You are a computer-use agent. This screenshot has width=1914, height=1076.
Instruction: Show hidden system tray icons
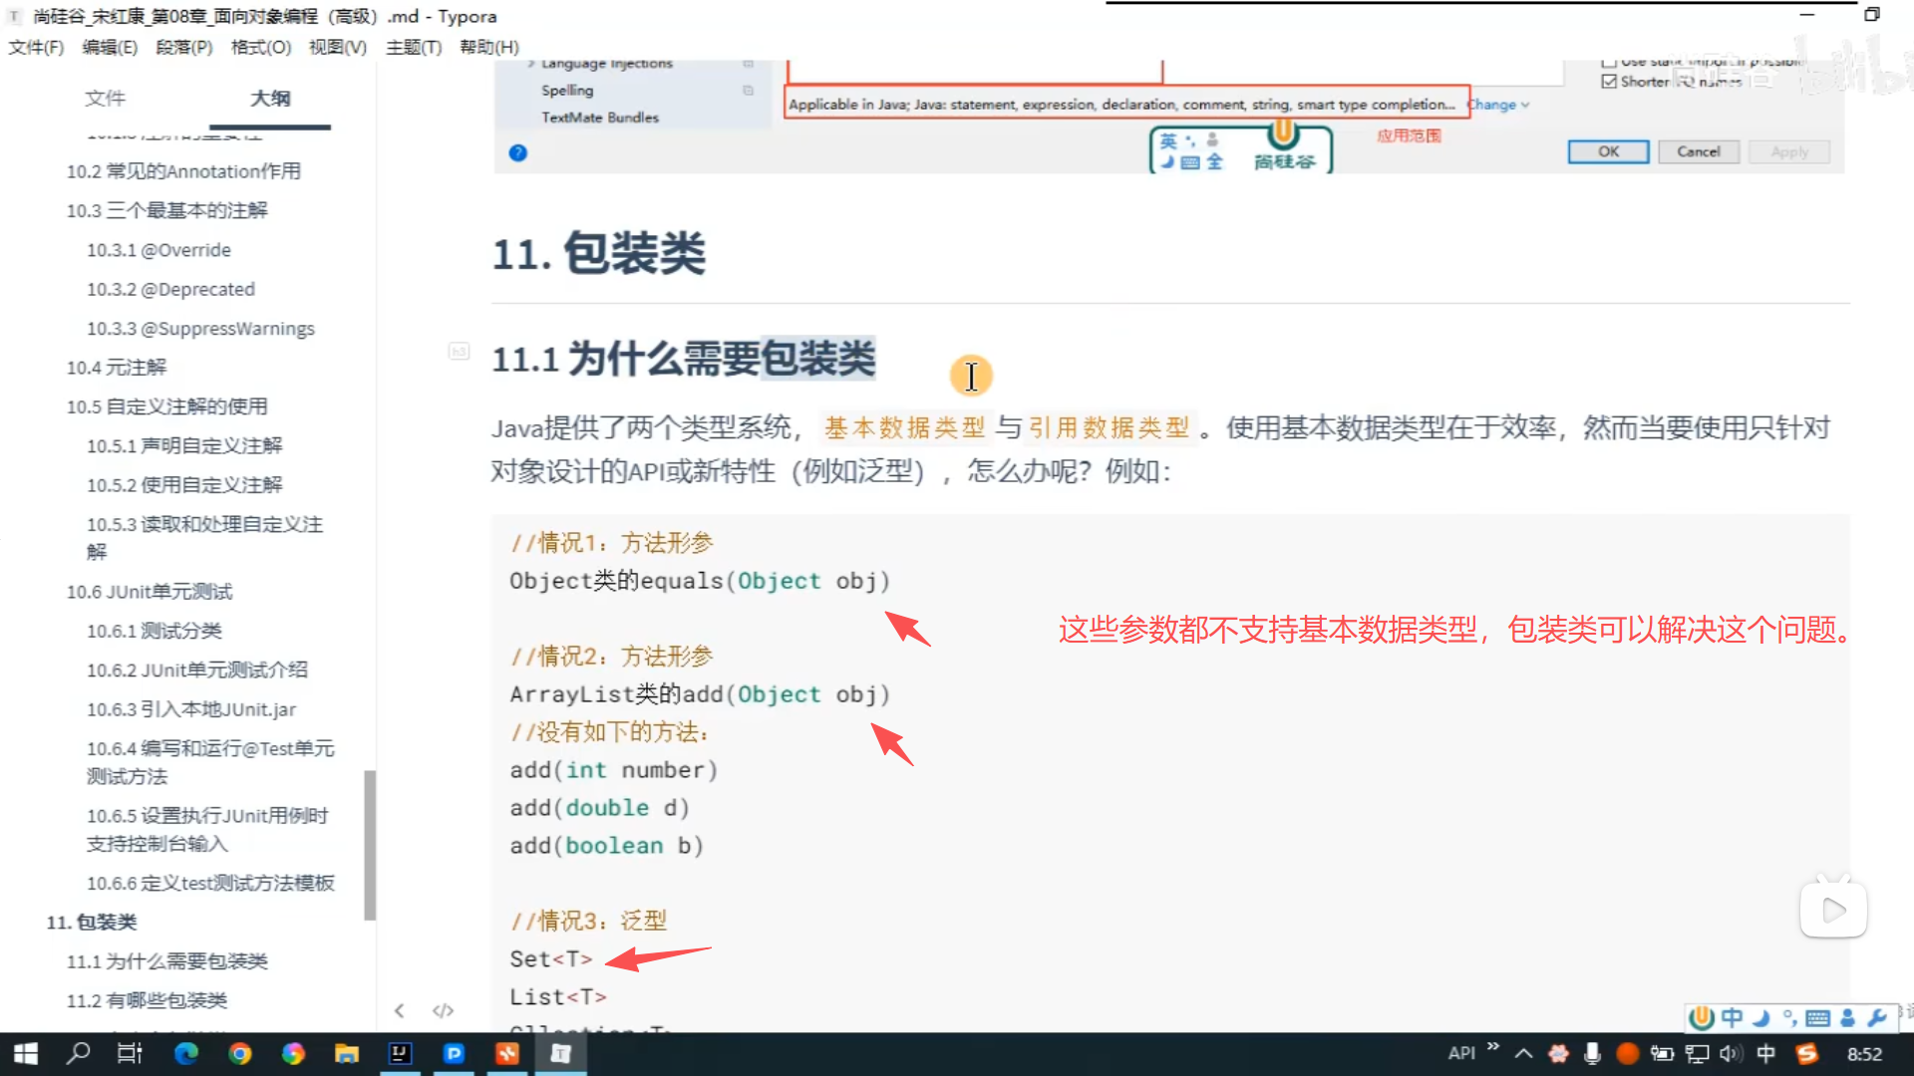tap(1523, 1053)
